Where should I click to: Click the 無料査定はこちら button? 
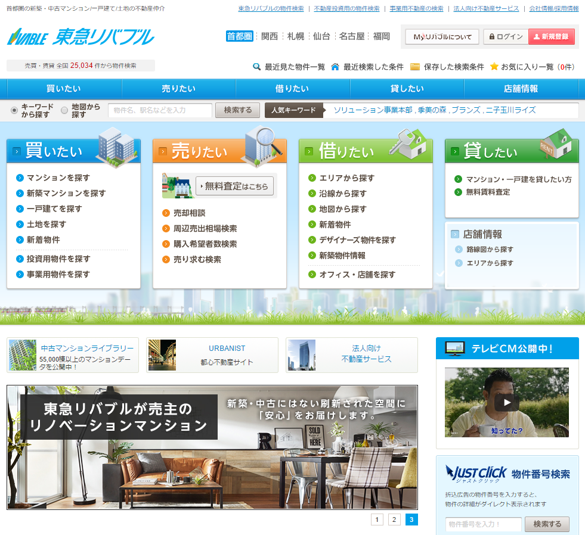235,186
